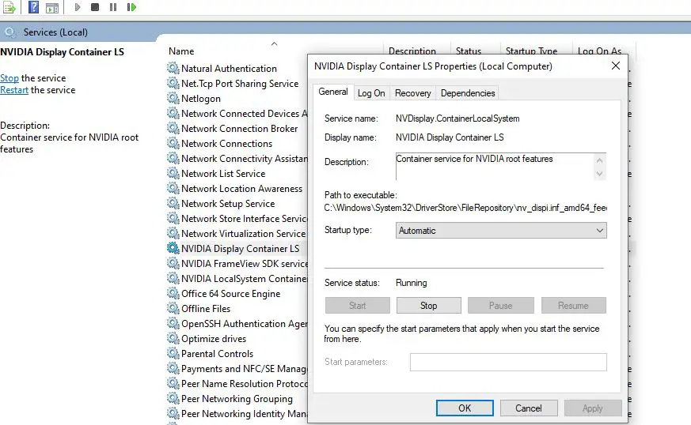The height and width of the screenshot is (425, 691).
Task: Click the Stop Service square icon in toolbar
Action: (95, 7)
